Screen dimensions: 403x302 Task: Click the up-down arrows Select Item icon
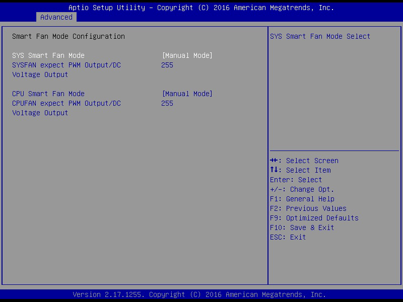274,170
